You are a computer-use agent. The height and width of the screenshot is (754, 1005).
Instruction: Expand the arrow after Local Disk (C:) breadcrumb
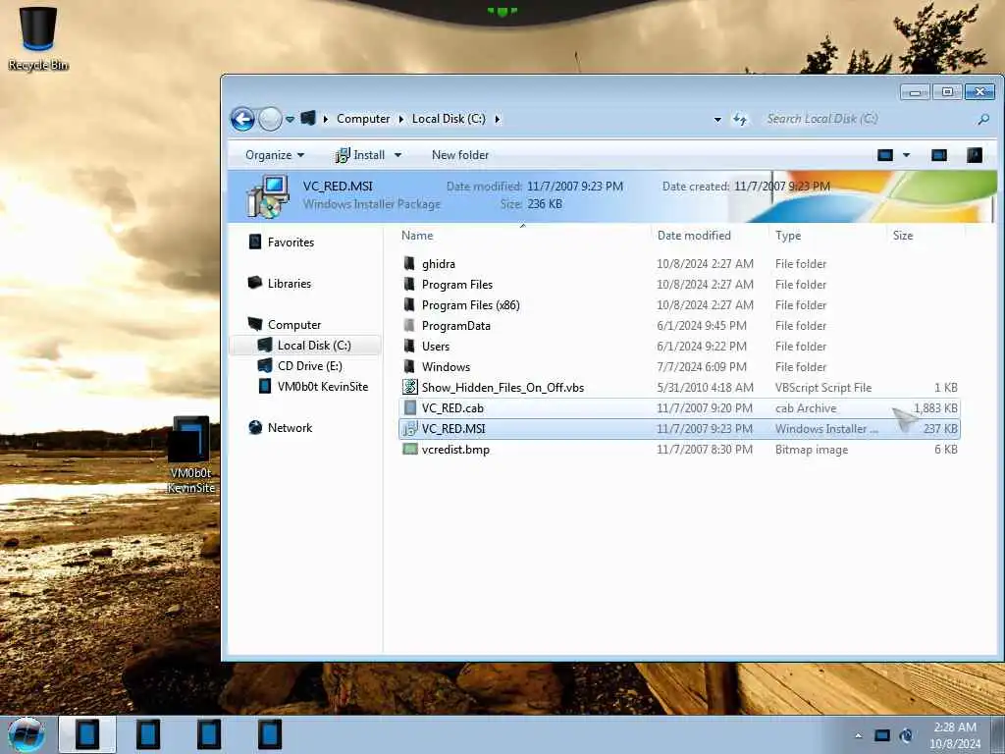[498, 119]
